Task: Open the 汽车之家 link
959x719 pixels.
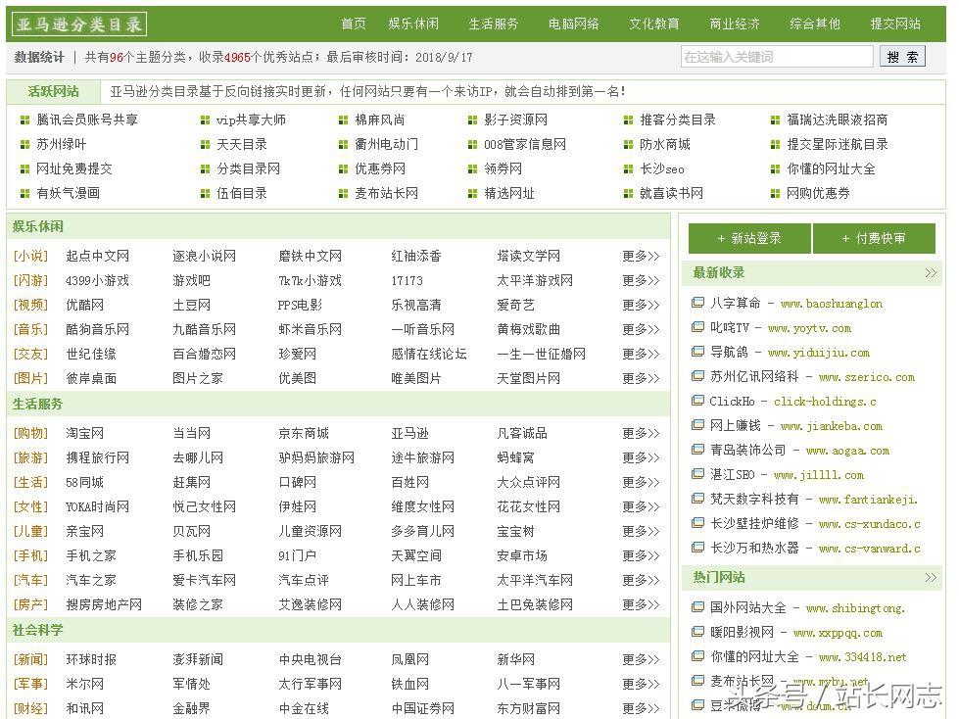Action: [x=91, y=580]
